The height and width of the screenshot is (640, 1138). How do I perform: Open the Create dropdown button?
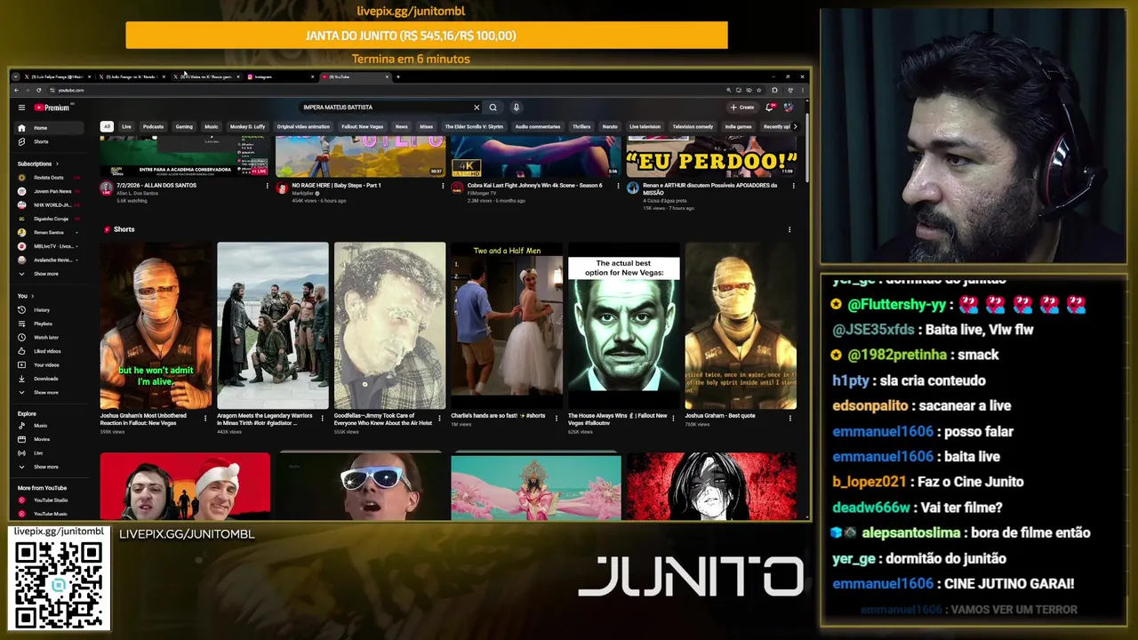coord(742,108)
